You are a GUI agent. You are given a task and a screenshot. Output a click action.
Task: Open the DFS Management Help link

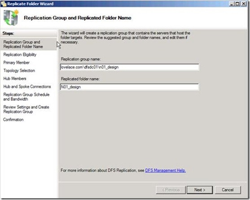click(165, 170)
